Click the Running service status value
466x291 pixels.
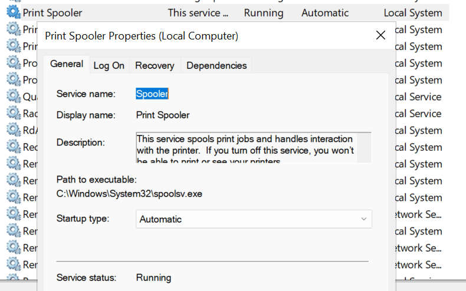click(x=153, y=277)
